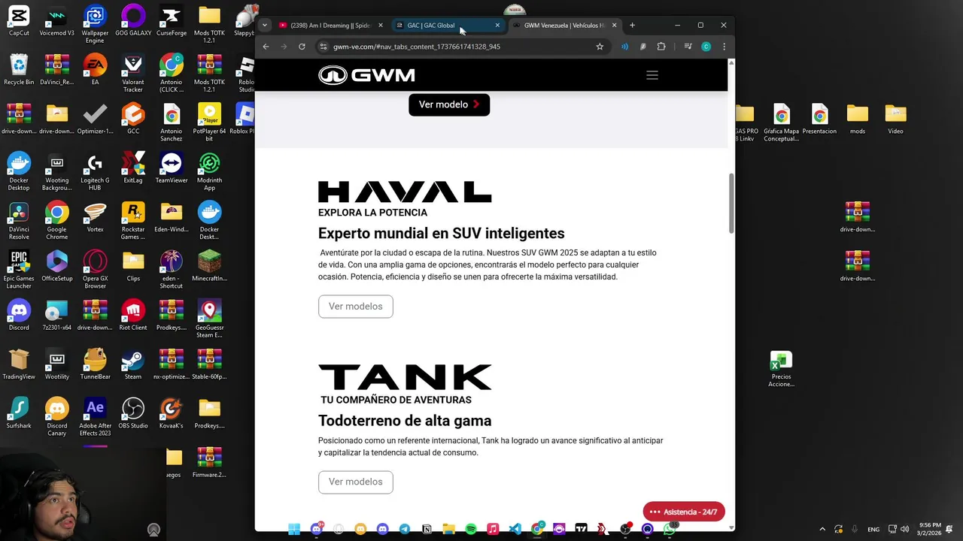Viewport: 963px width, 541px height.
Task: Open Wallpaper Engine desktop icon
Action: (x=95, y=25)
